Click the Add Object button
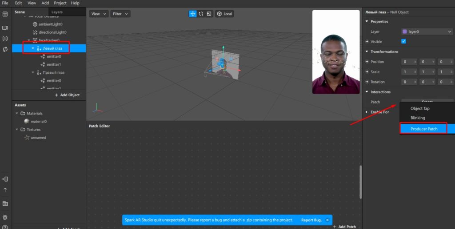This screenshot has height=229, width=455. coord(67,95)
